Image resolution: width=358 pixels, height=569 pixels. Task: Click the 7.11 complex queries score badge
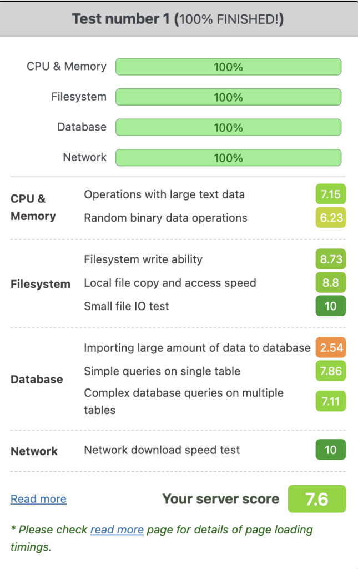coord(330,401)
